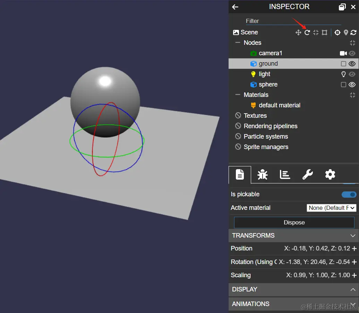Click the Textures group
The image size is (359, 313).
(x=255, y=116)
